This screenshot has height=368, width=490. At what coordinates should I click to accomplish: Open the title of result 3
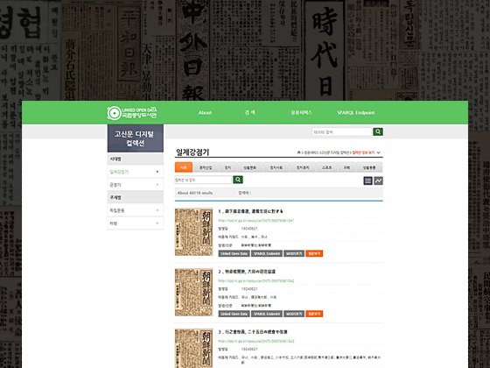253,332
